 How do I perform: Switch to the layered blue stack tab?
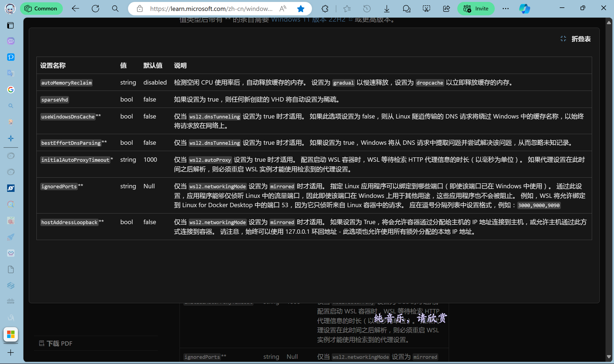11,285
